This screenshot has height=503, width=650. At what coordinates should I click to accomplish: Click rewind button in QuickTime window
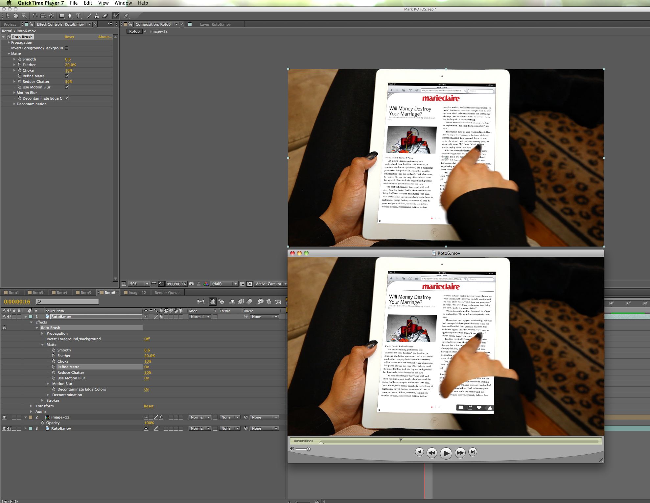pyautogui.click(x=432, y=453)
